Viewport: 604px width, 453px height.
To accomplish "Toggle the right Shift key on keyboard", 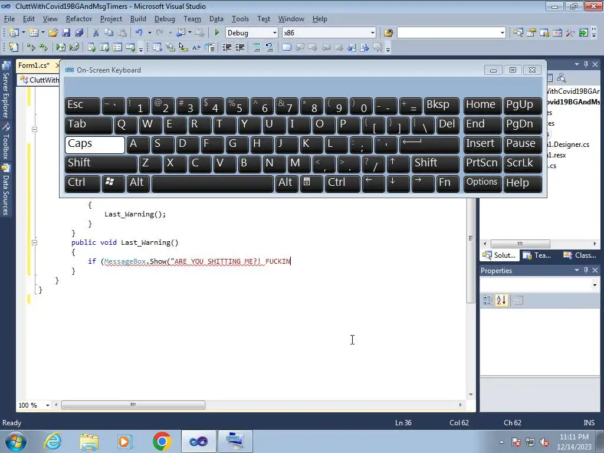I will tap(435, 164).
